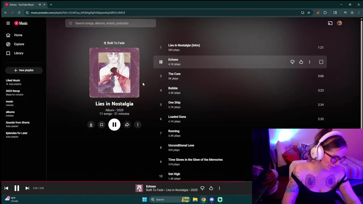Viewport: 363px width, 204px height.
Task: Close the Echoes YouTube Music tab
Action: [44, 5]
